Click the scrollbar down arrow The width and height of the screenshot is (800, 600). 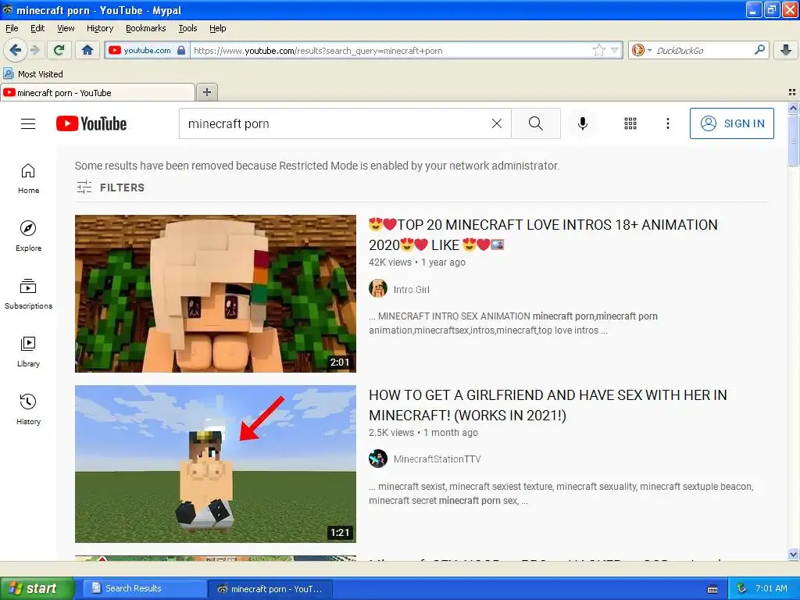point(793,555)
